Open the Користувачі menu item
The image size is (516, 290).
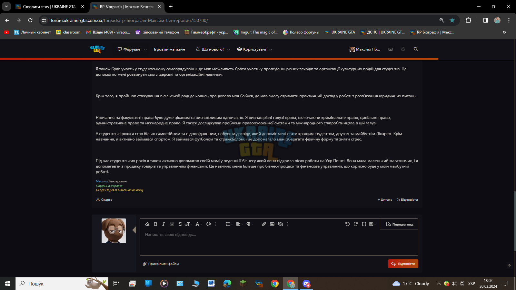[x=252, y=49]
